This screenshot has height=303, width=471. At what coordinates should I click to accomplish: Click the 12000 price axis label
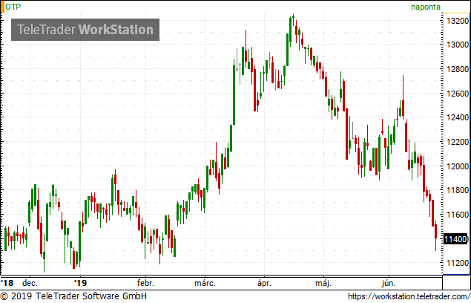pyautogui.click(x=457, y=166)
